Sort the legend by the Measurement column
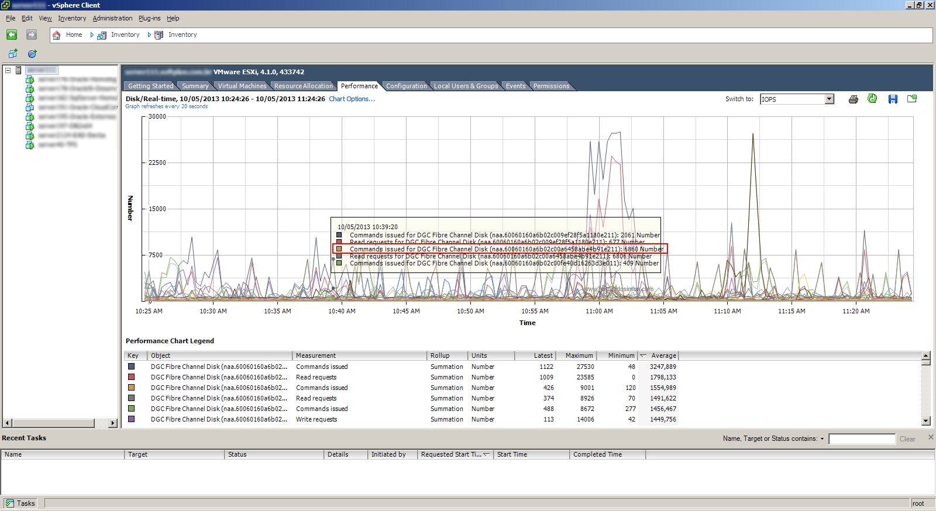The width and height of the screenshot is (936, 511). 360,355
